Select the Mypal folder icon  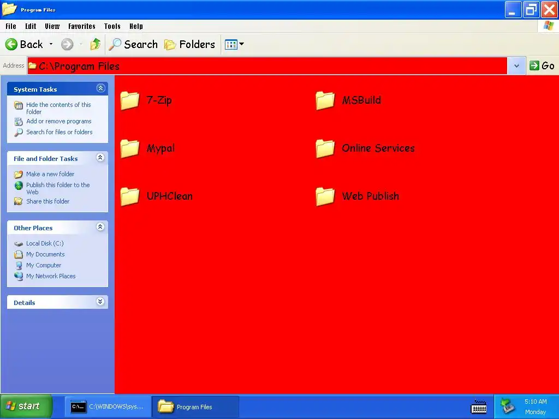click(130, 148)
